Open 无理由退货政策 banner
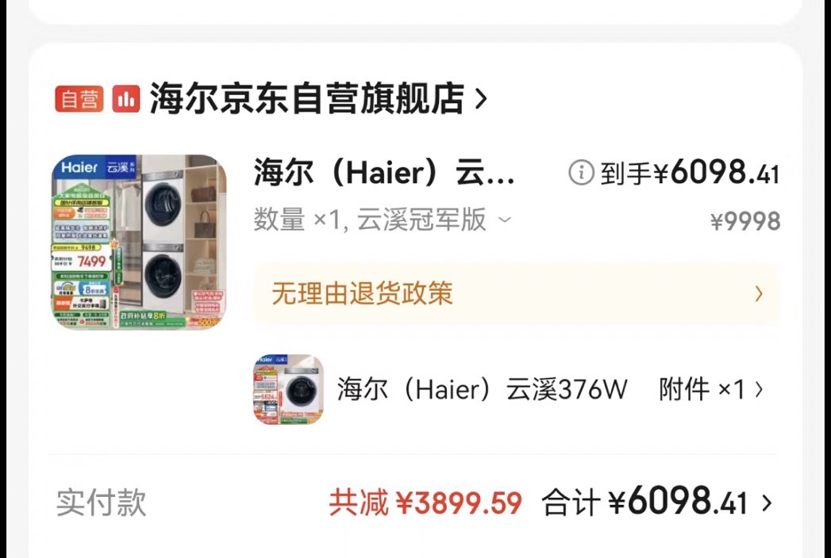The width and height of the screenshot is (831, 558). [516, 294]
